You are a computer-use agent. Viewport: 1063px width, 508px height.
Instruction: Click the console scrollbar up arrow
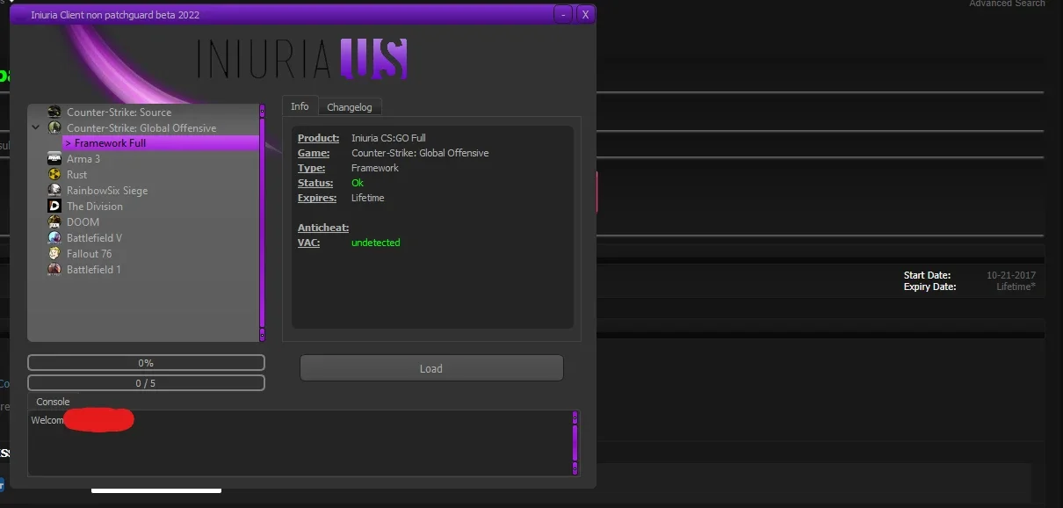575,416
